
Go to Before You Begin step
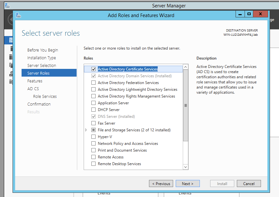pos(43,50)
